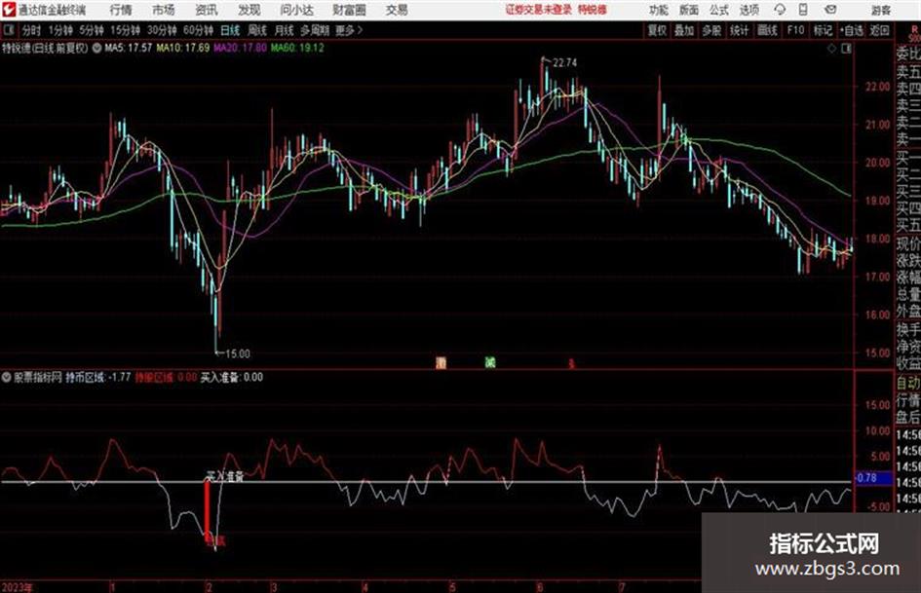Open the 问小达 menu
The height and width of the screenshot is (593, 921).
pos(296,10)
